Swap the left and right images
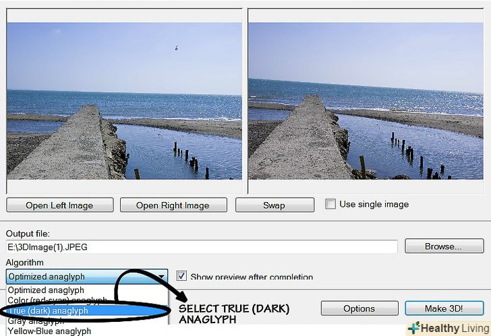The height and width of the screenshot is (336, 491). [275, 205]
